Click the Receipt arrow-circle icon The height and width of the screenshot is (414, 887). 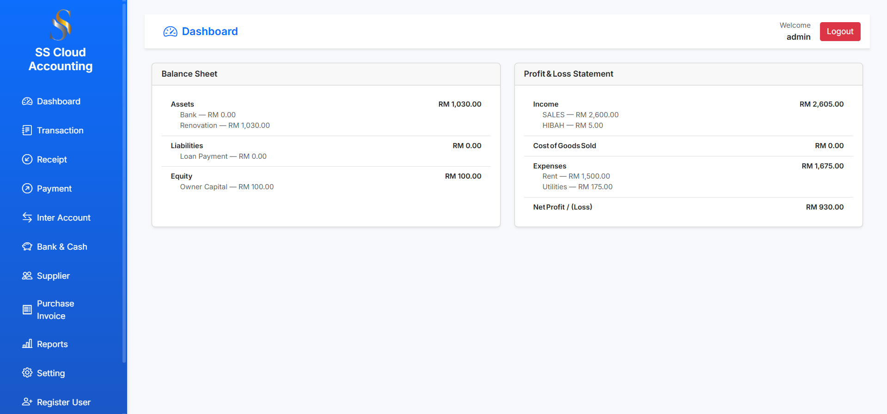pos(27,160)
